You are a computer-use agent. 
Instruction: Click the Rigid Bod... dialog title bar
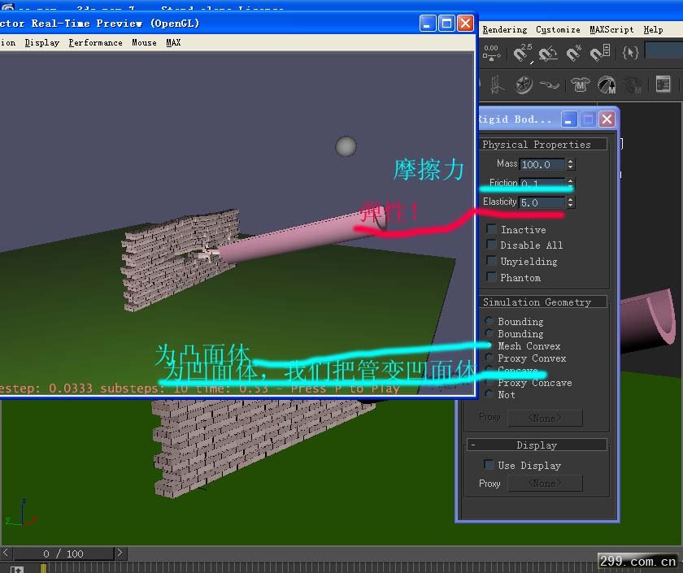point(516,119)
